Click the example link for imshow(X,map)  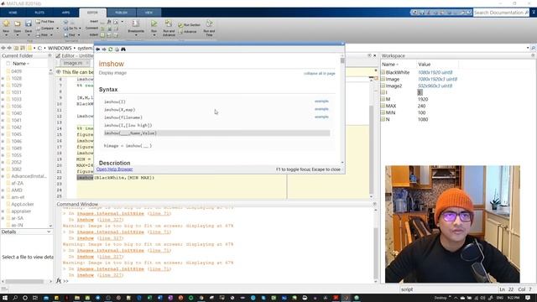coord(321,109)
